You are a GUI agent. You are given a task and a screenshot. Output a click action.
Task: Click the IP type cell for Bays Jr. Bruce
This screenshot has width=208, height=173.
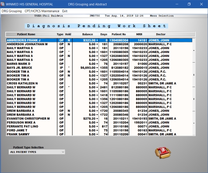pyautogui.click(x=61, y=68)
